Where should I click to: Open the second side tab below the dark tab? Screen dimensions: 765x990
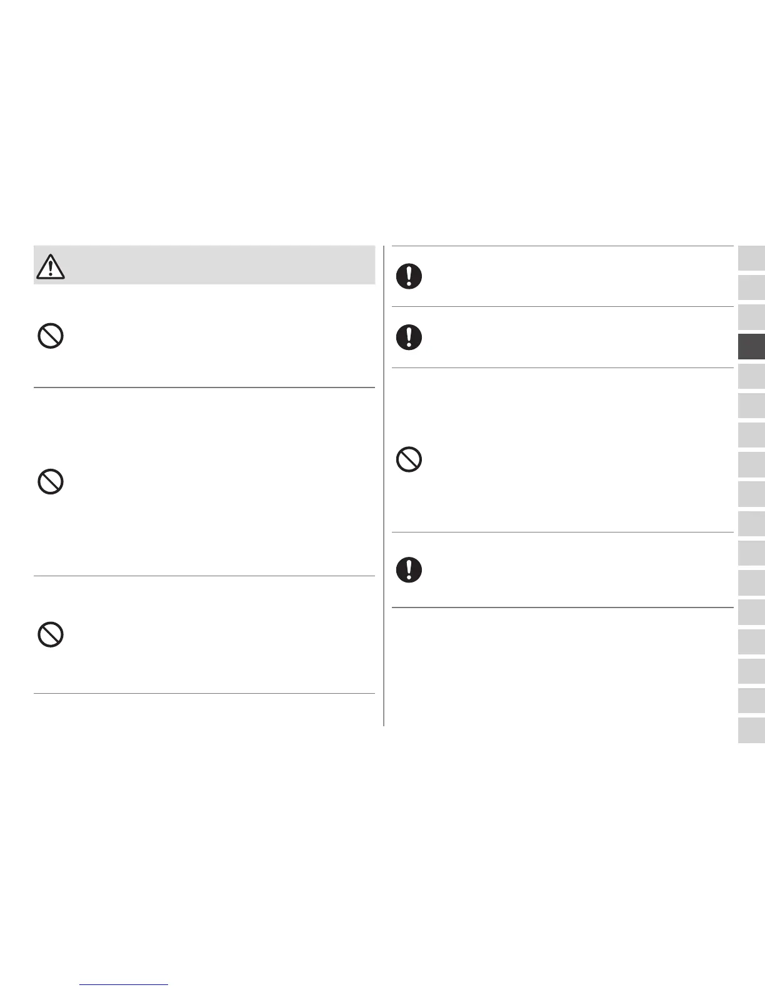[x=751, y=406]
